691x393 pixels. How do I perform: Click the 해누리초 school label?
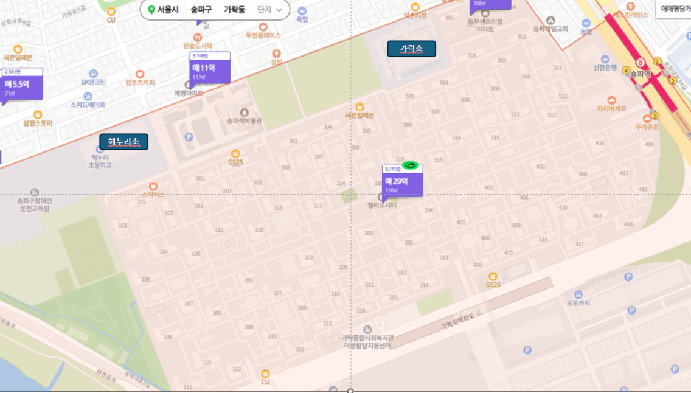pos(124,142)
